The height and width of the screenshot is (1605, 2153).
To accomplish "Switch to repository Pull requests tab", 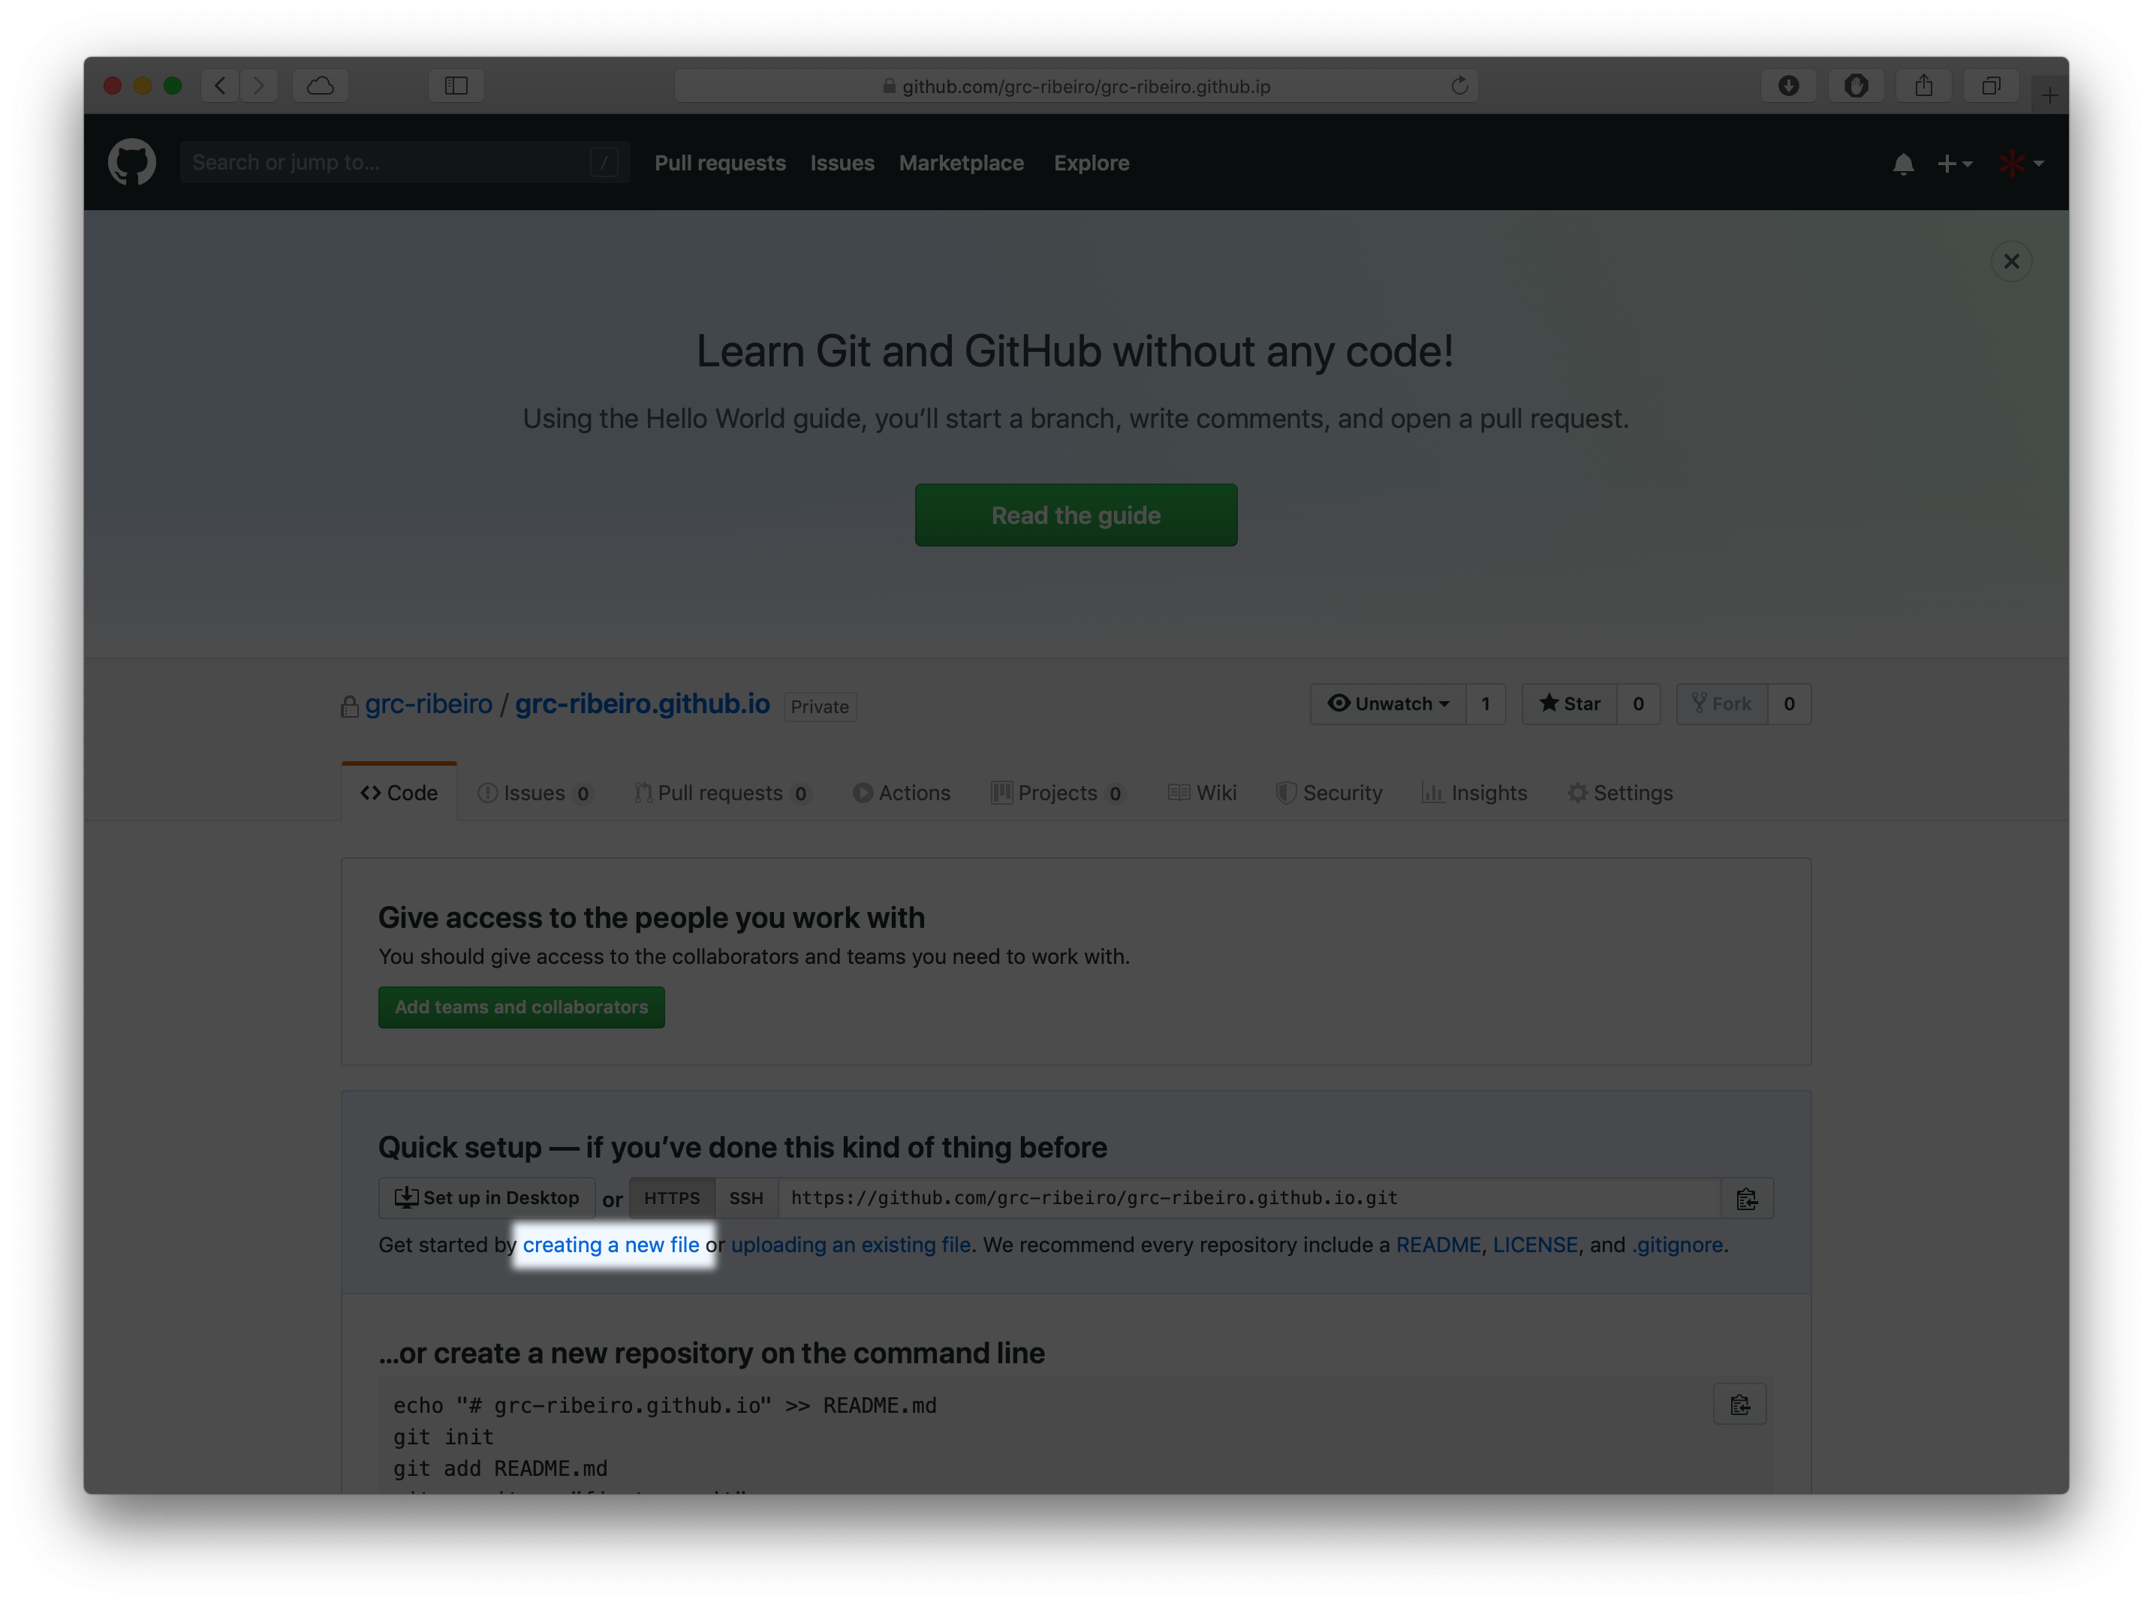I will pos(722,793).
